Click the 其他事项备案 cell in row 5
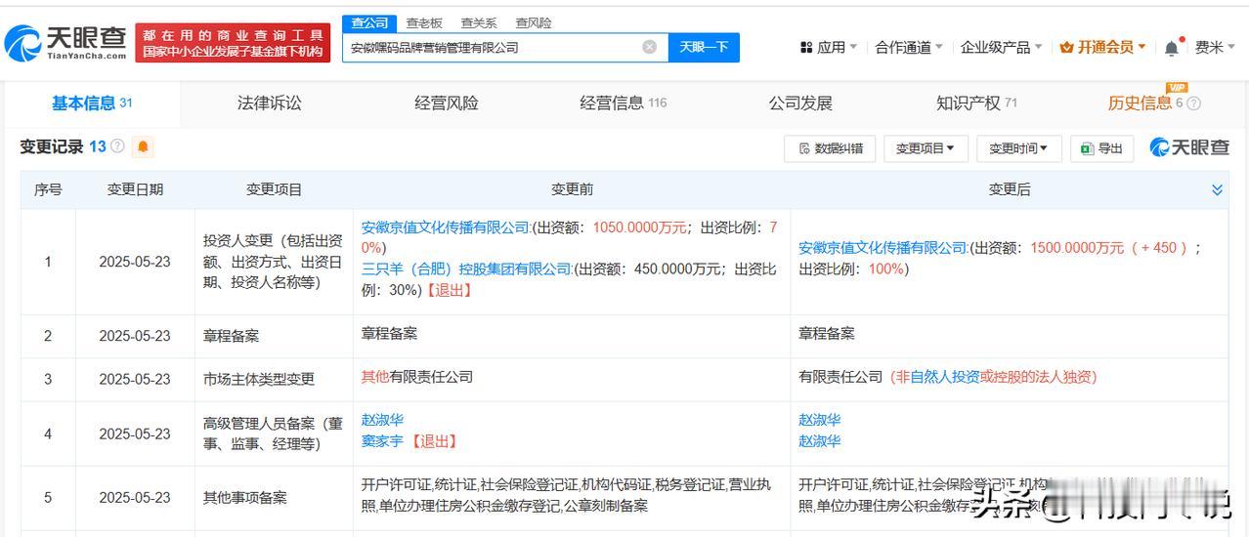Screen dimensions: 1249x537 click(x=274, y=497)
